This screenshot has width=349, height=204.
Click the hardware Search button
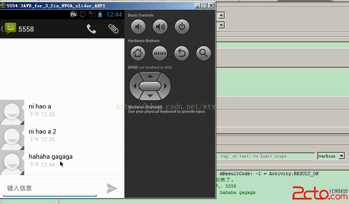[x=204, y=53]
